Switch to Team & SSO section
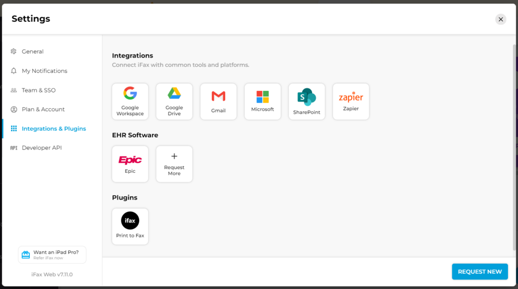 38,90
